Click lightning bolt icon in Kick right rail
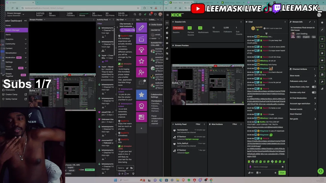Viewport: 326px width, 183px height. pyautogui.click(x=322, y=46)
